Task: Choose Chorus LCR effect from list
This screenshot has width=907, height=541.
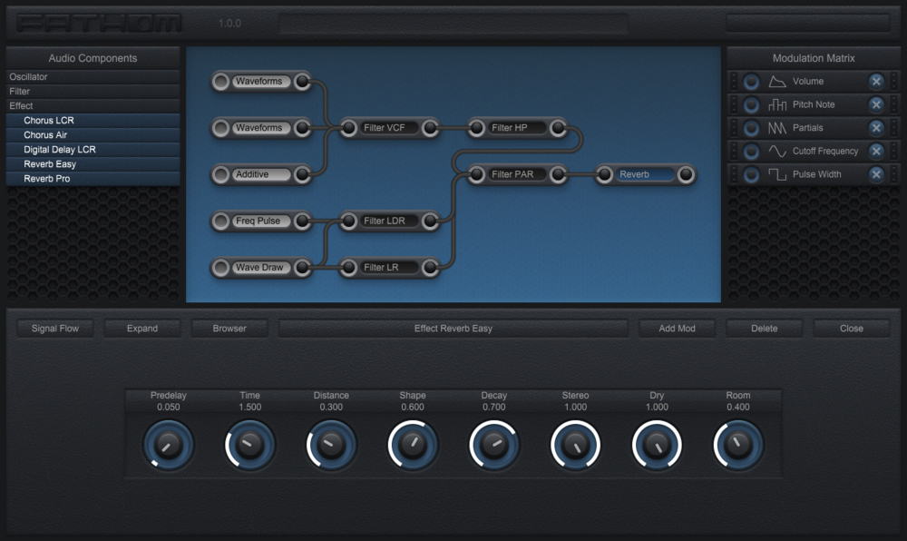Action: [93, 121]
